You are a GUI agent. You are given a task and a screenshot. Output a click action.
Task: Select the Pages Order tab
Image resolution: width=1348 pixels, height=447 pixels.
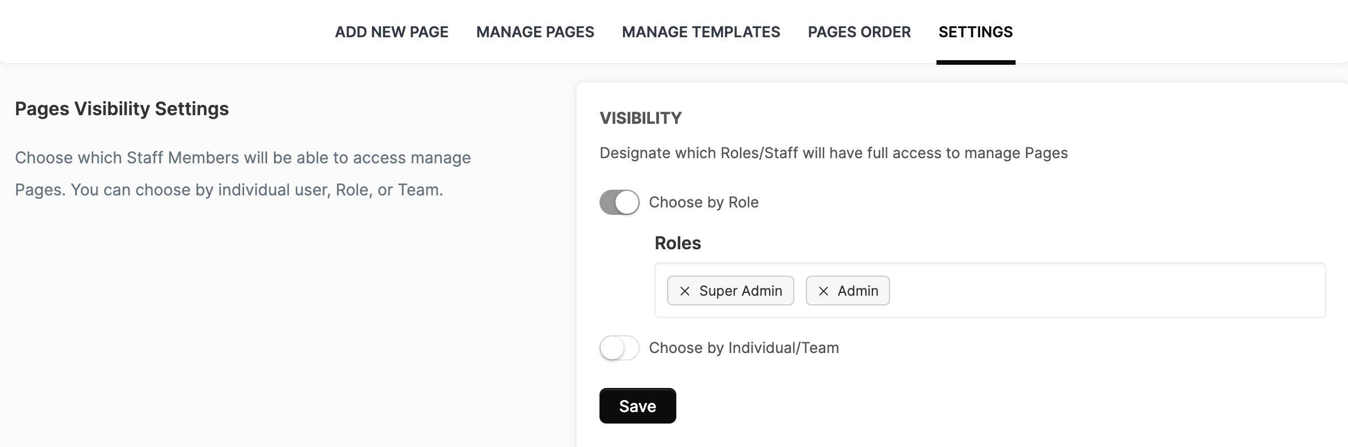(x=859, y=32)
